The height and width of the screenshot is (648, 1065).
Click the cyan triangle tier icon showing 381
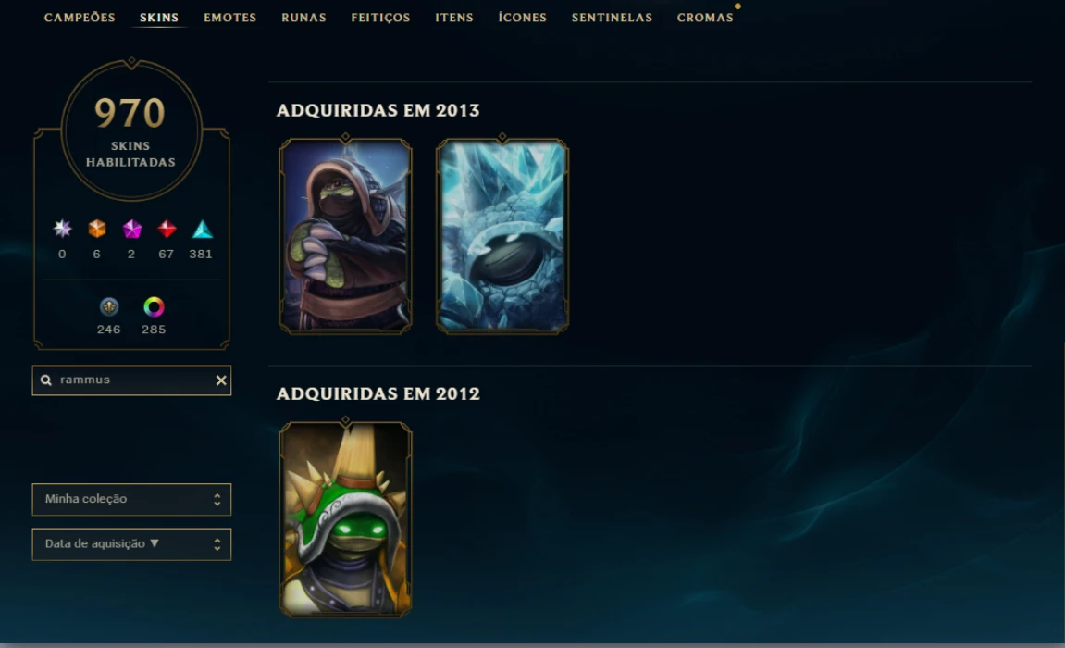[202, 229]
